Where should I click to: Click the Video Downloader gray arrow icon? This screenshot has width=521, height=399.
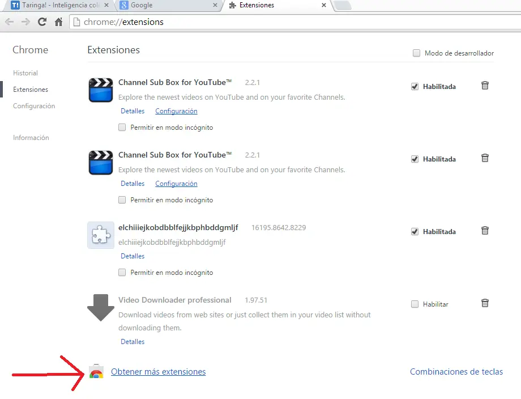tap(101, 308)
